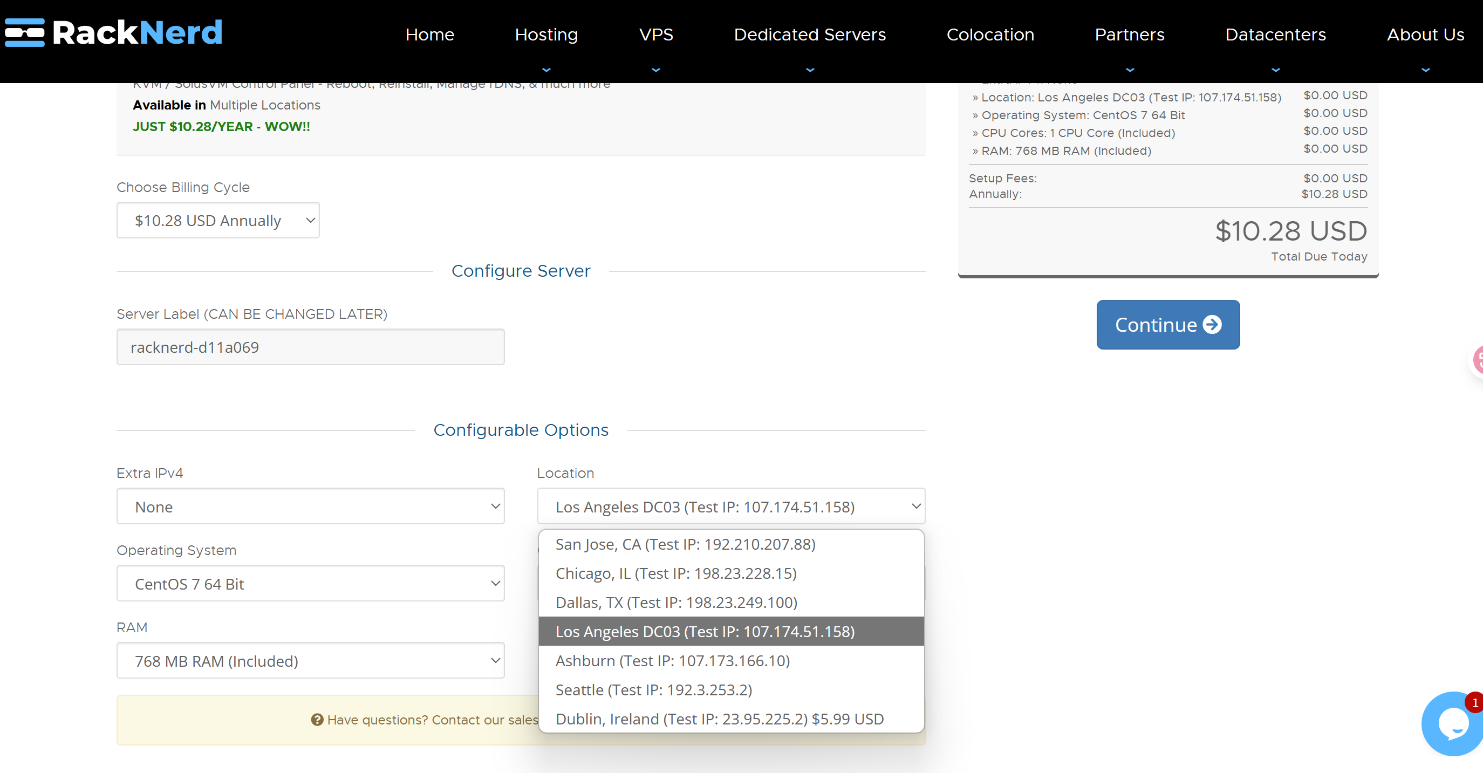Select Chicago, IL location option
This screenshot has height=773, width=1483.
pyautogui.click(x=731, y=573)
